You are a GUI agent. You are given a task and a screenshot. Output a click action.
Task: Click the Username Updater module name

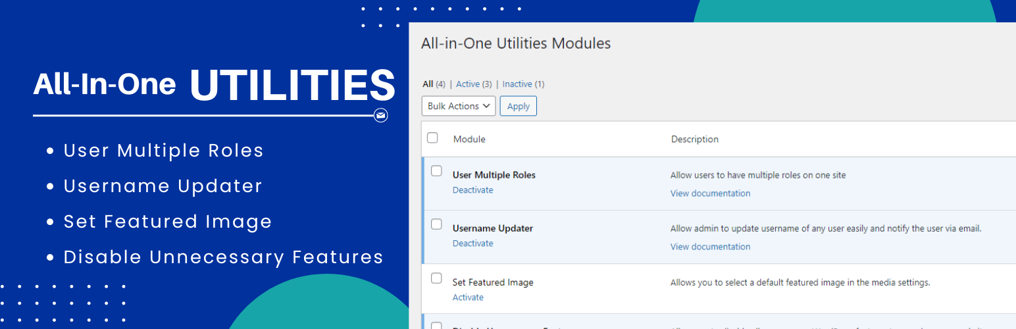[492, 228]
